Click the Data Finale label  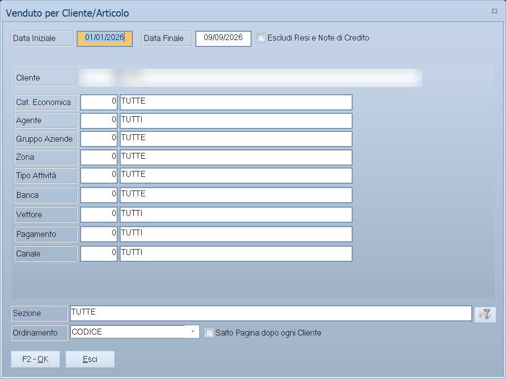point(167,39)
